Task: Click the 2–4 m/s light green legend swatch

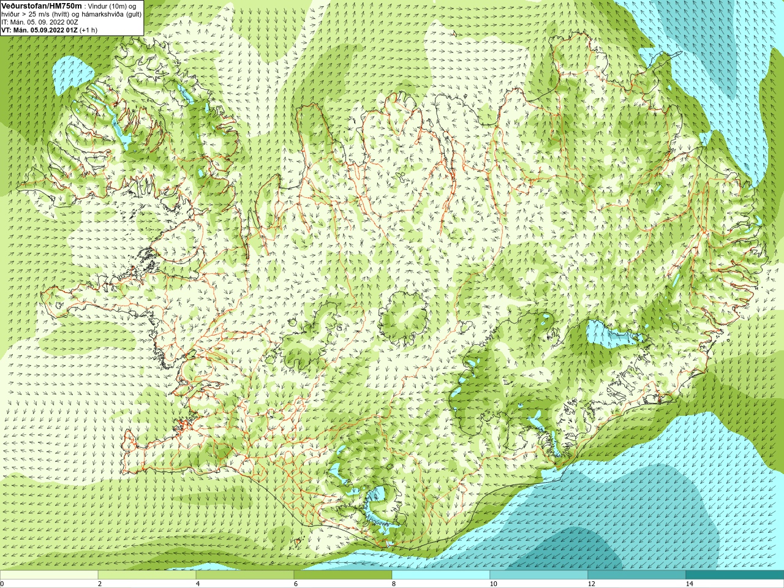Action: [147, 575]
